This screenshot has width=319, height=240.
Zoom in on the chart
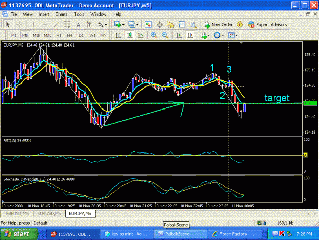(154, 35)
